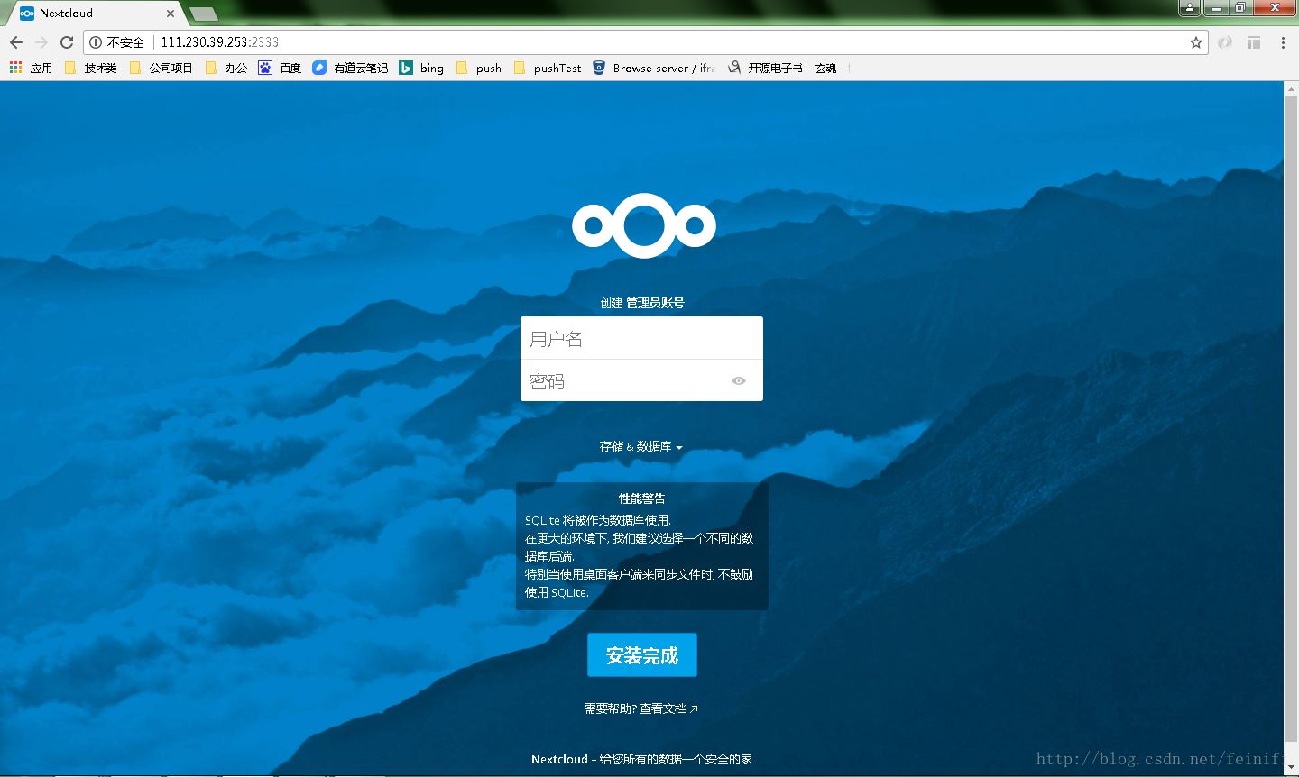1299x777 pixels.
Task: Expand the 存储 & 数据库 section
Action: pyautogui.click(x=641, y=446)
